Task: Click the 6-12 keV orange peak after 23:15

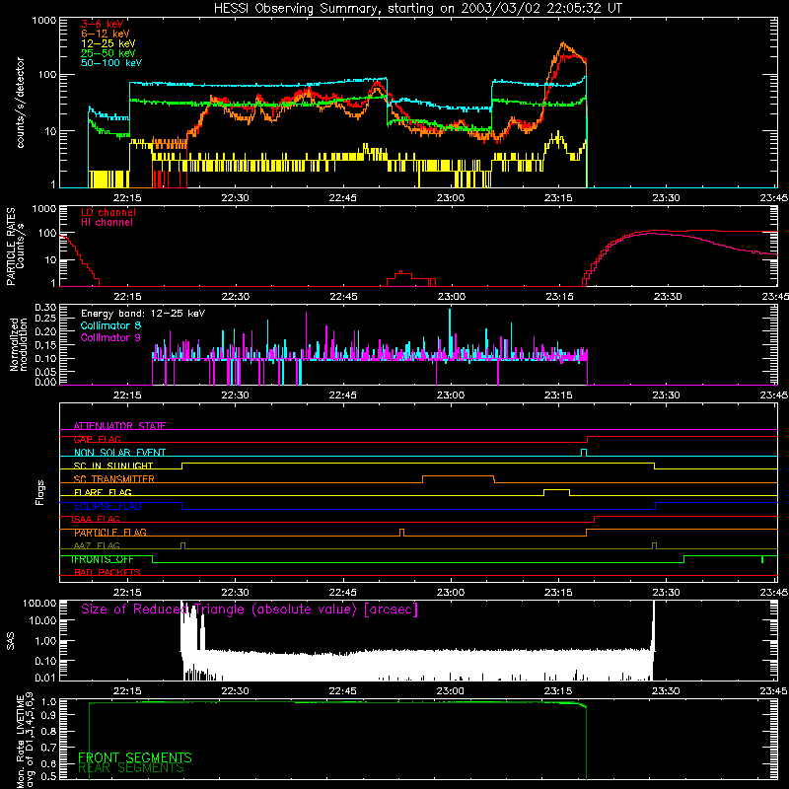Action: tap(563, 43)
